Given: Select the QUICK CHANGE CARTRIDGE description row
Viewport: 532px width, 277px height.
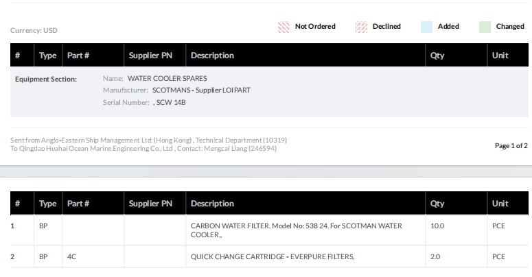Looking at the screenshot, I should (272, 256).
